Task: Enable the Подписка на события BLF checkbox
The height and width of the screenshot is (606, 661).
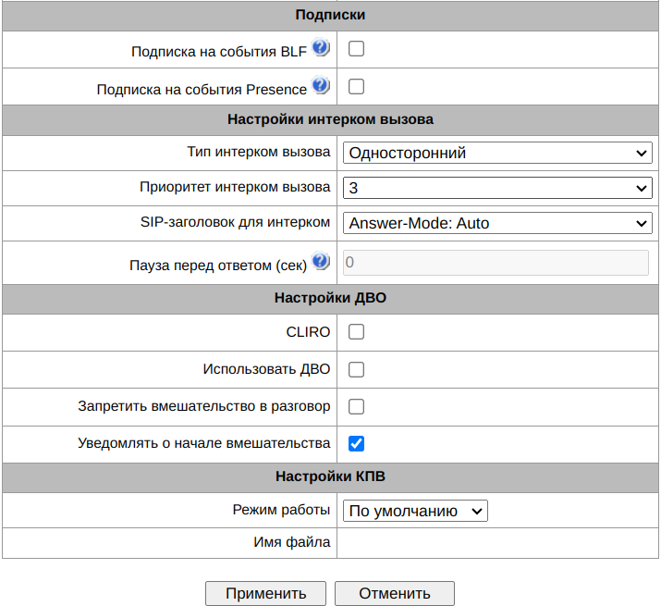Action: [356, 49]
